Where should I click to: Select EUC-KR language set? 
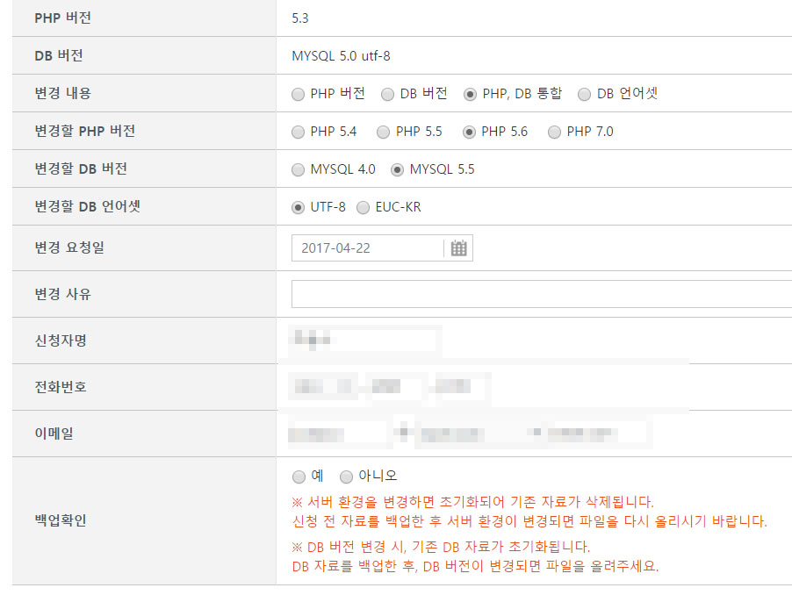pyautogui.click(x=364, y=208)
